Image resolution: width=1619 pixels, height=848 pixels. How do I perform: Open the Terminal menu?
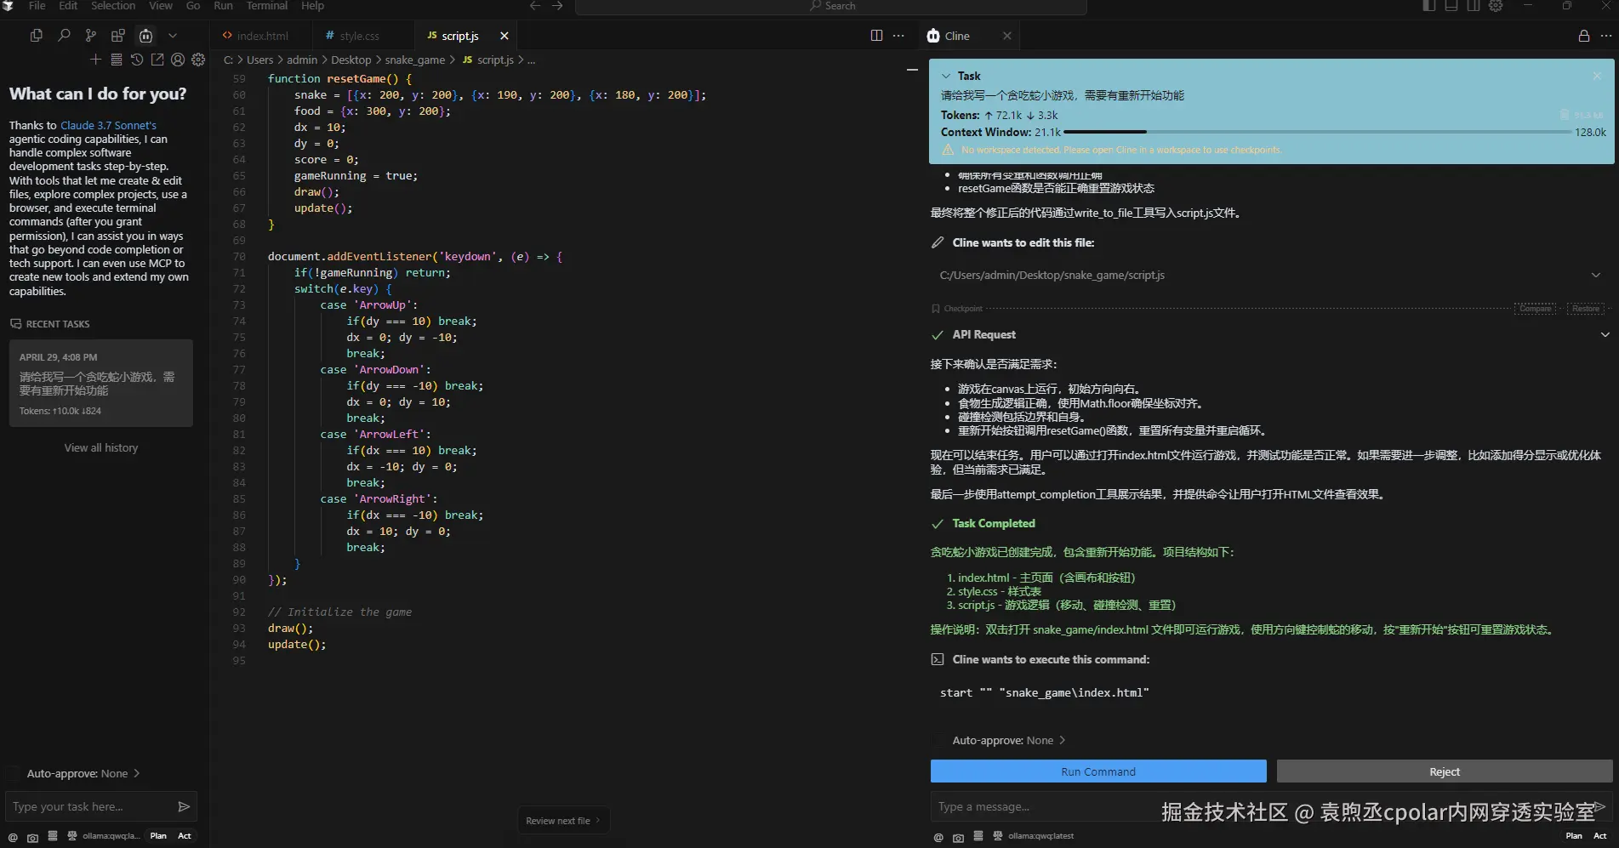pos(267,6)
